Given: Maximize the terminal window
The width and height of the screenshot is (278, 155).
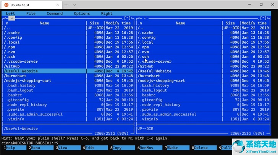Looking at the screenshot, I should coord(261,5).
